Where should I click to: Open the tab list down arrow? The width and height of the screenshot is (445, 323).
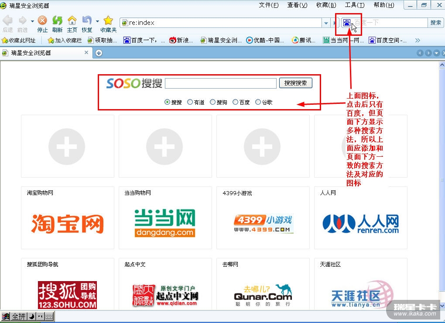437,53
